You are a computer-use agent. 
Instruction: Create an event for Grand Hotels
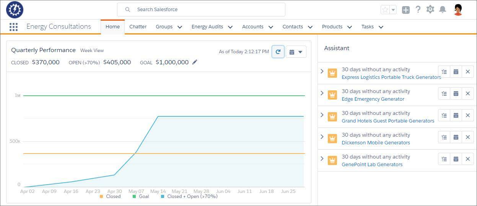pyautogui.click(x=456, y=115)
